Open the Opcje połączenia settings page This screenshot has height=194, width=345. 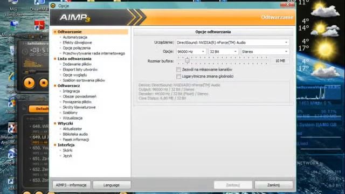pyautogui.click(x=77, y=48)
